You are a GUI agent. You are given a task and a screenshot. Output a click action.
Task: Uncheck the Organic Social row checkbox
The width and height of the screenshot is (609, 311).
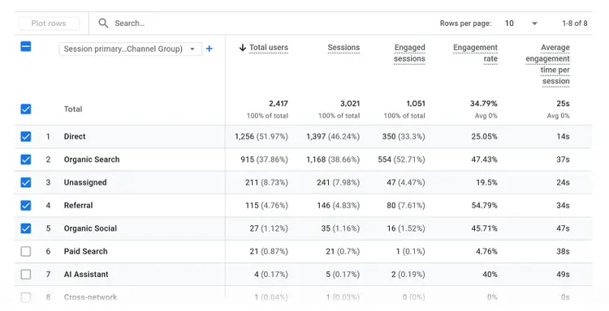tap(26, 228)
